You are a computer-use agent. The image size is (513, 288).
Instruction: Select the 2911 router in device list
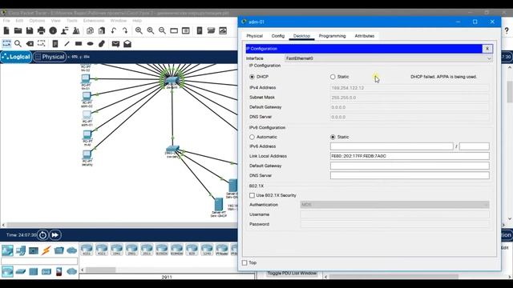(147, 249)
